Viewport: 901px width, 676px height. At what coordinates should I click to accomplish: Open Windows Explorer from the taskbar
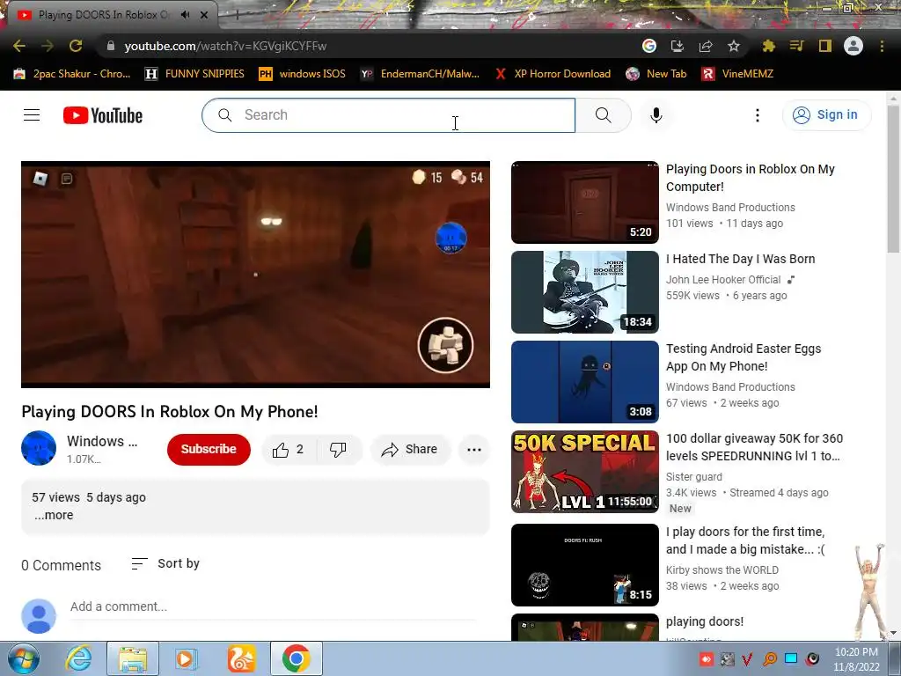133,658
